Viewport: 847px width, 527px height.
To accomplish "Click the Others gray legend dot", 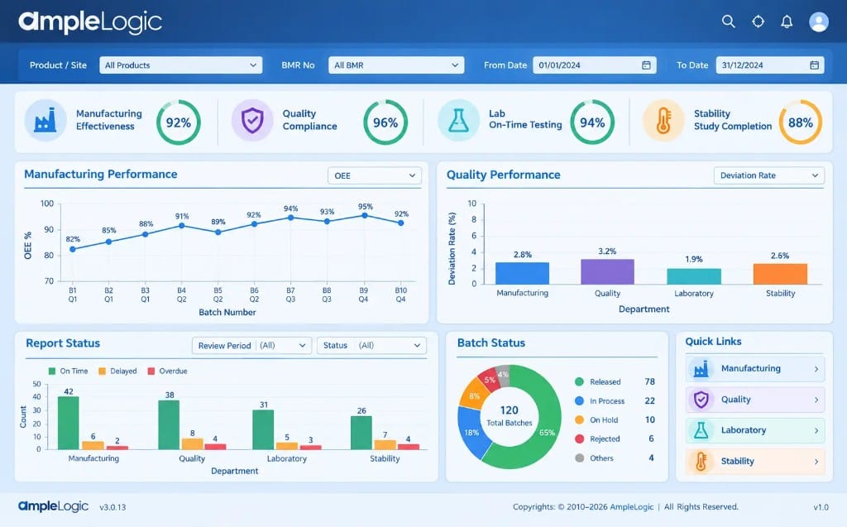I will tap(579, 458).
